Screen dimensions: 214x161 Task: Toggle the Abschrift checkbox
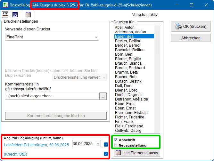pyautogui.click(x=116, y=140)
